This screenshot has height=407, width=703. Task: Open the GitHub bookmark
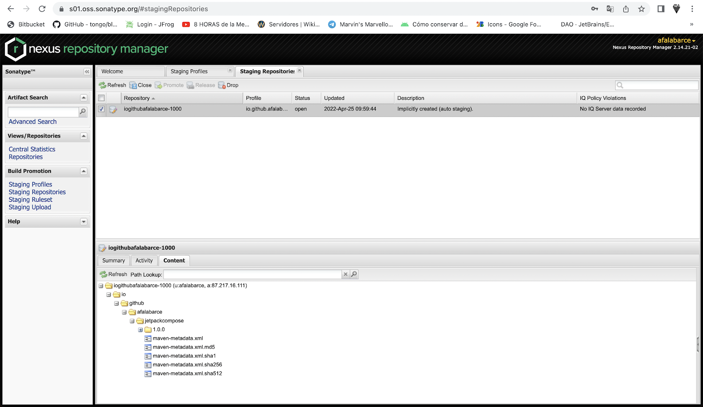pos(85,25)
